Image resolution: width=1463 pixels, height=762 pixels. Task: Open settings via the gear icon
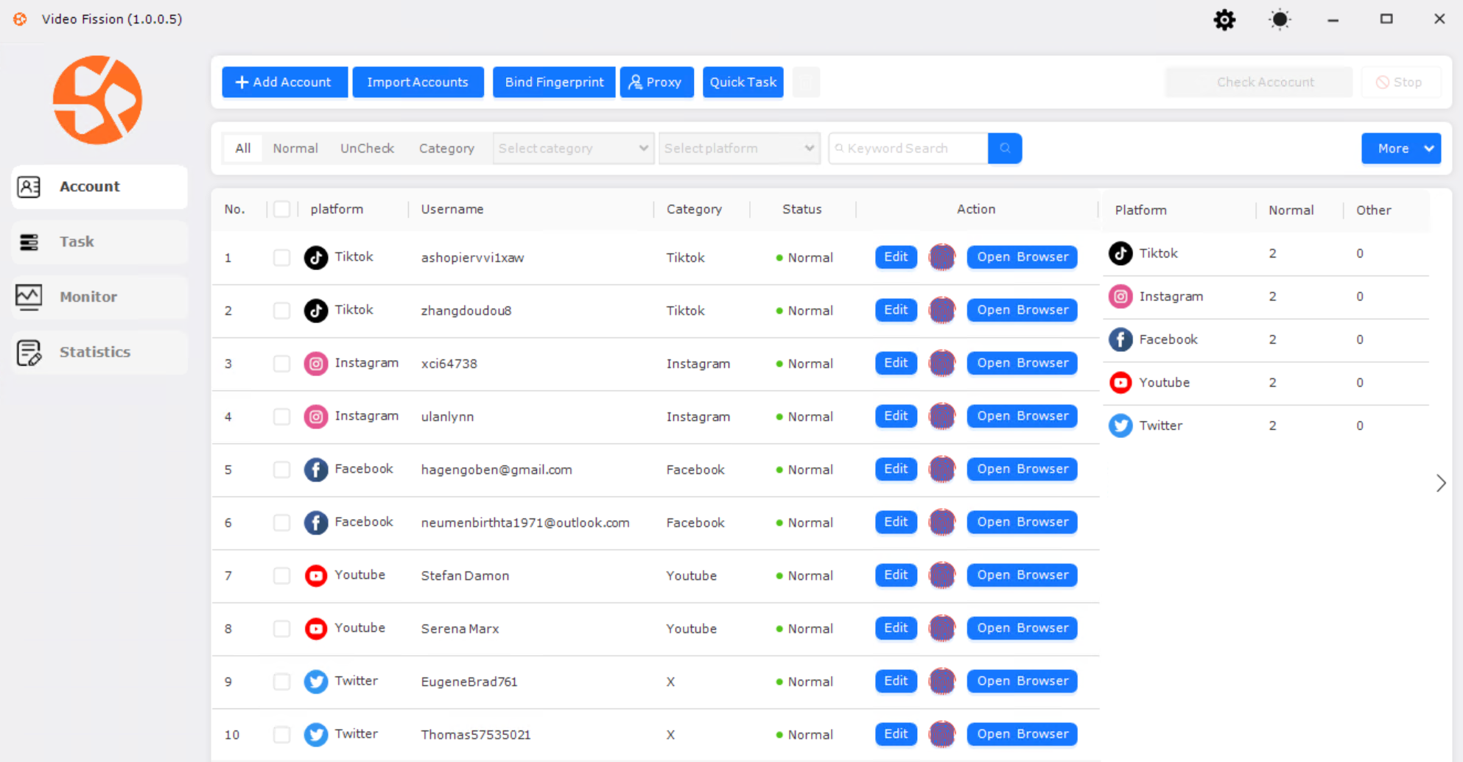[1224, 20]
